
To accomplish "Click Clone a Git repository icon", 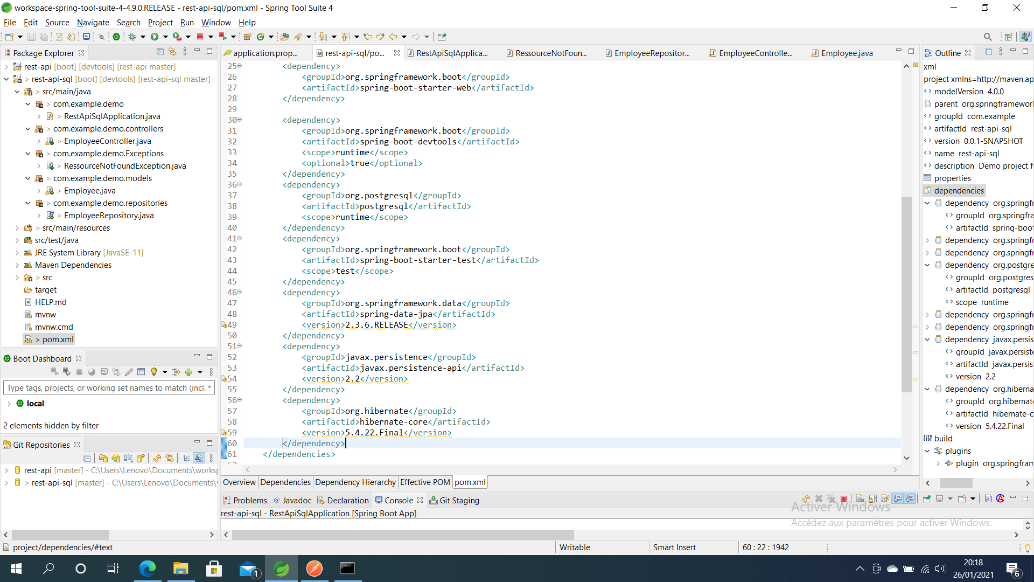I will click(116, 458).
